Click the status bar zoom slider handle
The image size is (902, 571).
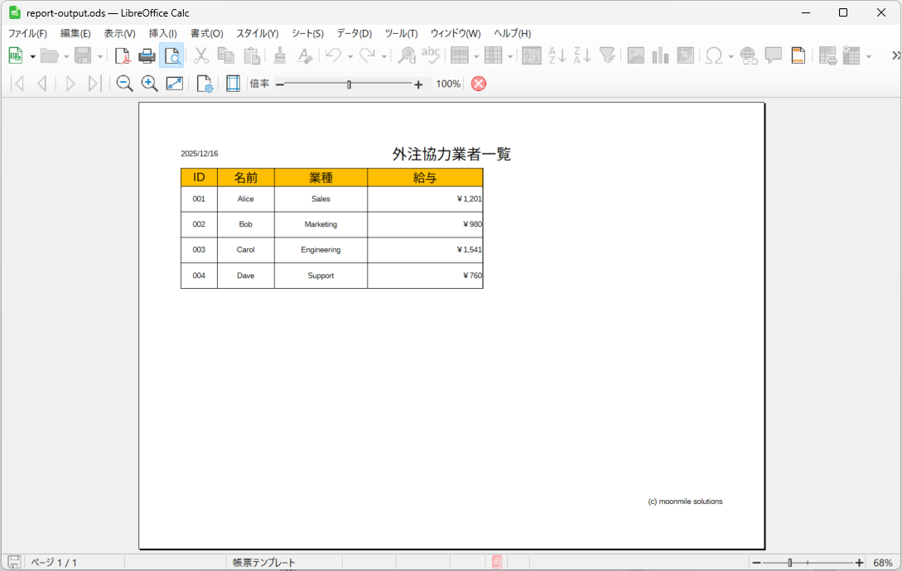pos(790,563)
